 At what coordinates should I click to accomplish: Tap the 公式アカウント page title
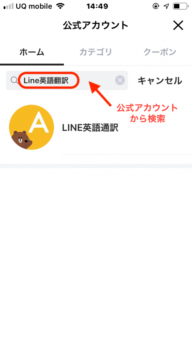click(96, 25)
